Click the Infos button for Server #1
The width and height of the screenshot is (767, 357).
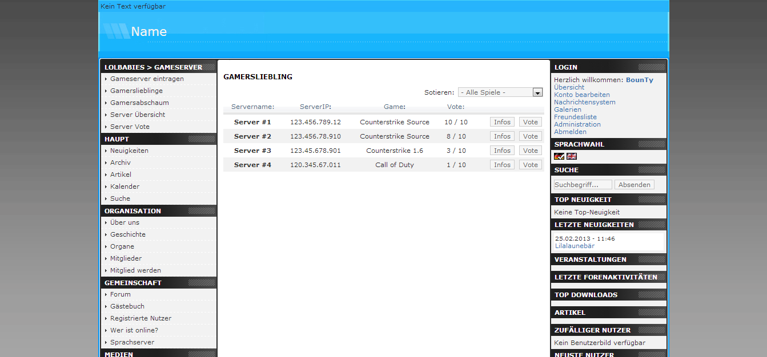502,122
